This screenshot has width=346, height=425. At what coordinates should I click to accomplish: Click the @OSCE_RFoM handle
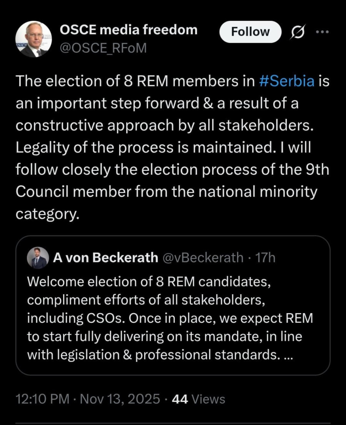point(103,48)
